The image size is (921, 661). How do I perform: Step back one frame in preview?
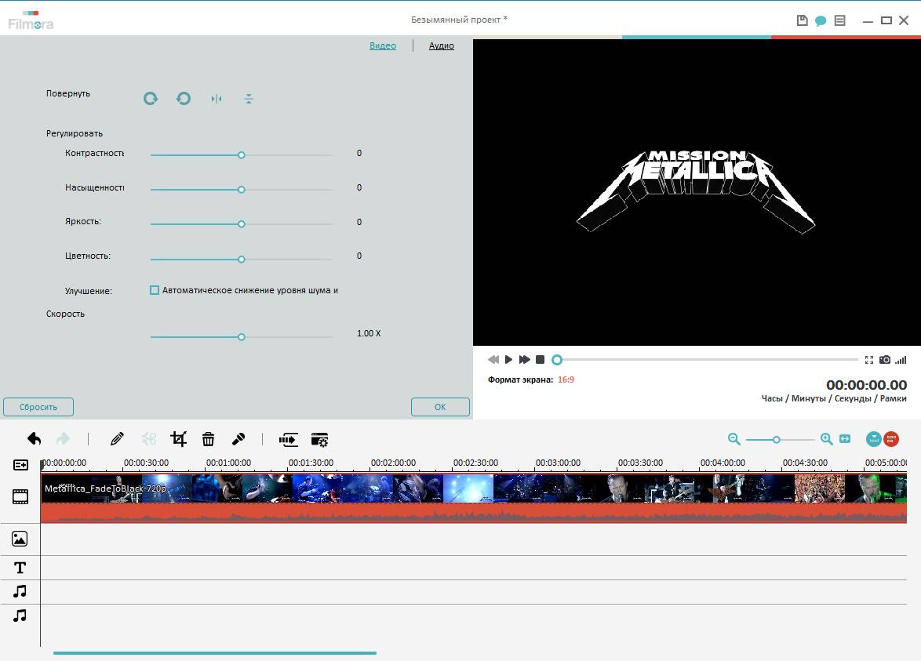493,359
